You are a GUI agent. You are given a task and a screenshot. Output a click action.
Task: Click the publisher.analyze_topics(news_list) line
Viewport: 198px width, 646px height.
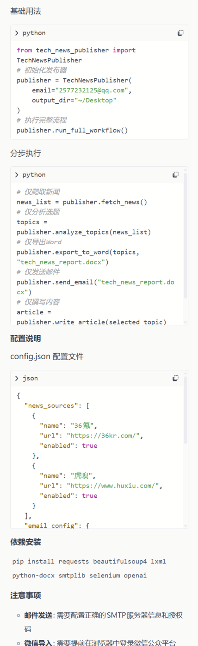84,232
